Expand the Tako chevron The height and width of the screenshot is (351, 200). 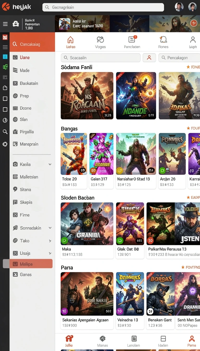click(50, 241)
